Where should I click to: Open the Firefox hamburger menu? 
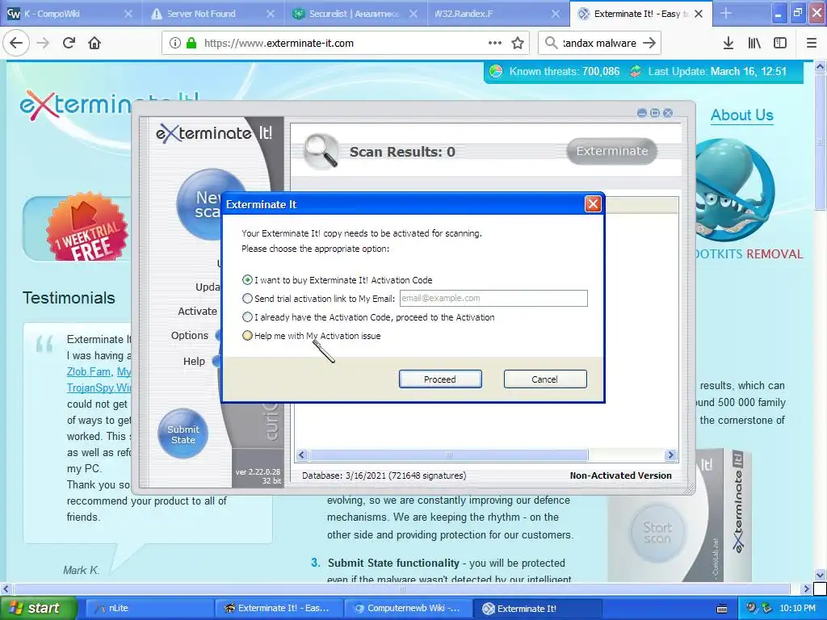tap(812, 43)
